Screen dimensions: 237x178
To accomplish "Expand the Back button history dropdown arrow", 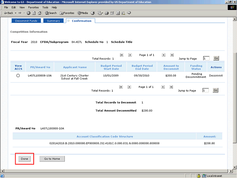I will coord(15,13).
